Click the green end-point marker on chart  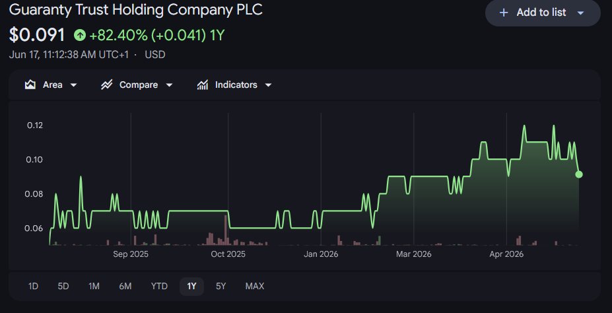(579, 174)
